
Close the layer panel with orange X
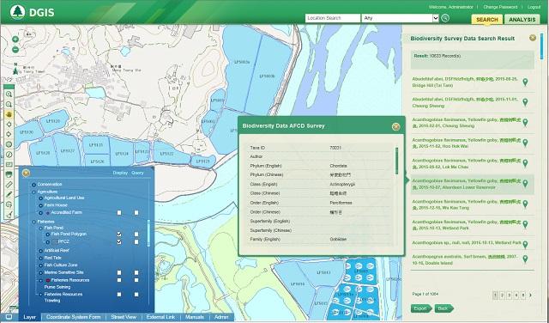[x=26, y=173]
